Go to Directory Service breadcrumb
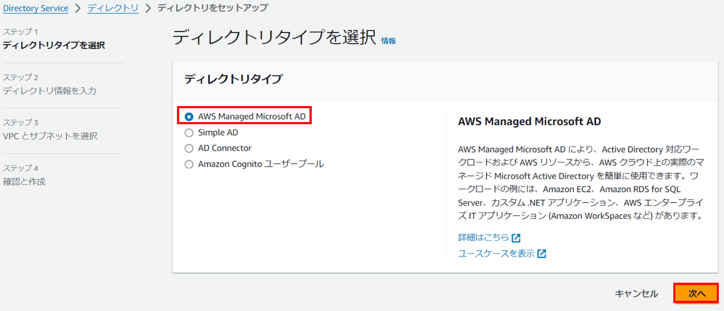724x311 pixels. 36,8
